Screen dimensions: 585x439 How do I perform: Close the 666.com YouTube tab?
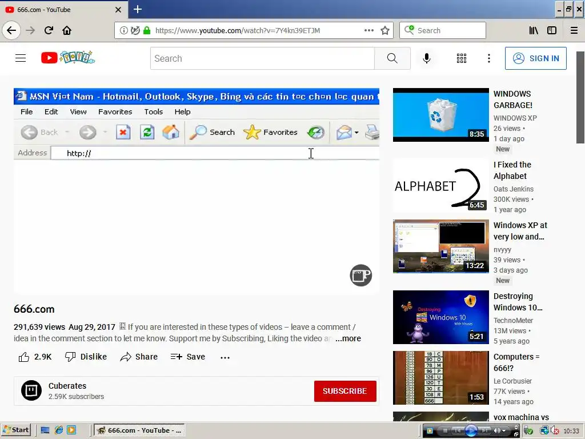click(118, 10)
